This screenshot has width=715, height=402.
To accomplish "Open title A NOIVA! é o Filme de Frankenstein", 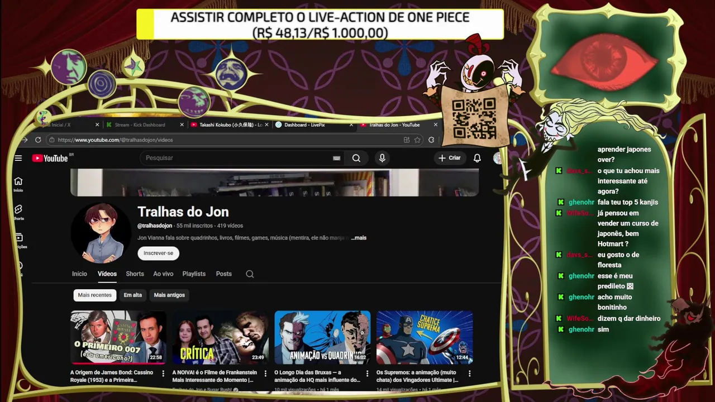I will coord(214,376).
